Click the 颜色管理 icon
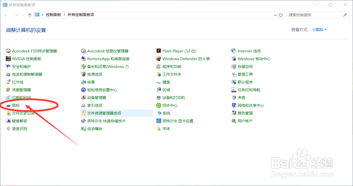Viewport: 353px width, 186px height. (234, 113)
